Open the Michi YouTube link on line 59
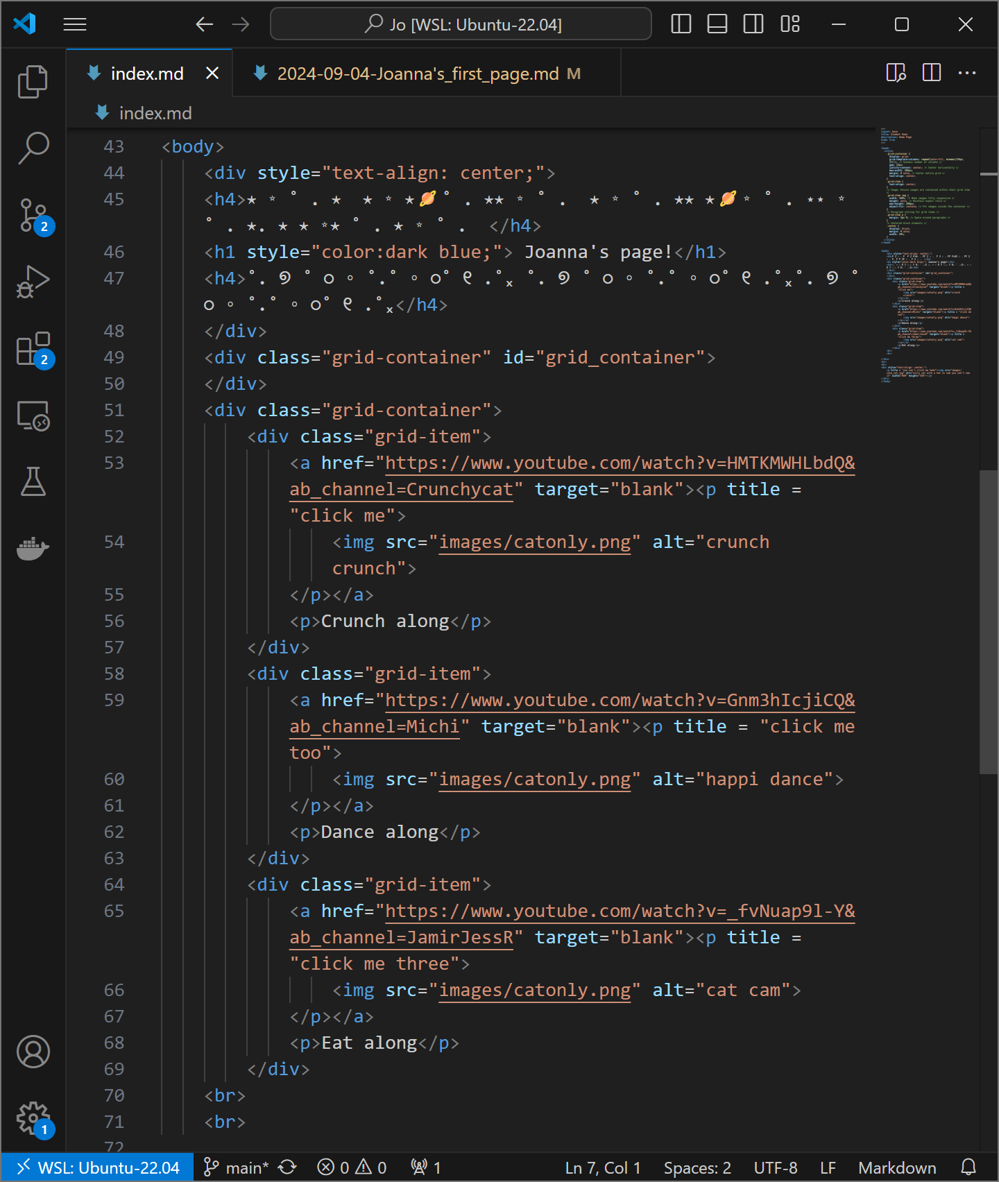 coord(620,700)
